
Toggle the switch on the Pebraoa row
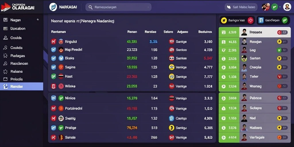(x=283, y=98)
